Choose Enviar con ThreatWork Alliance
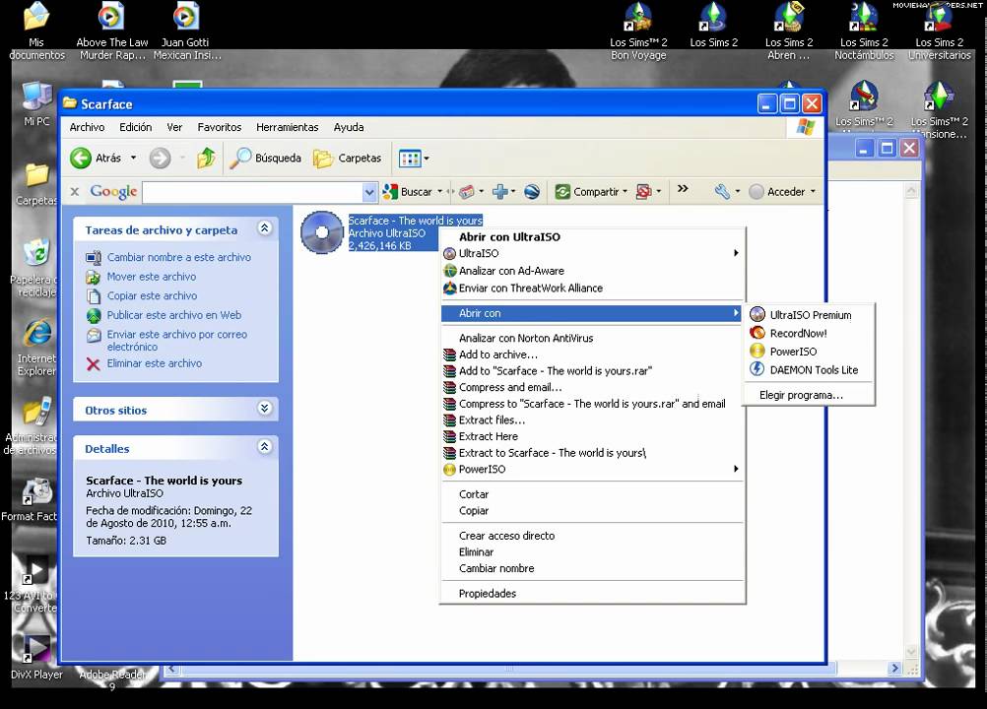Screen dimensions: 987x709 pyautogui.click(x=592, y=289)
